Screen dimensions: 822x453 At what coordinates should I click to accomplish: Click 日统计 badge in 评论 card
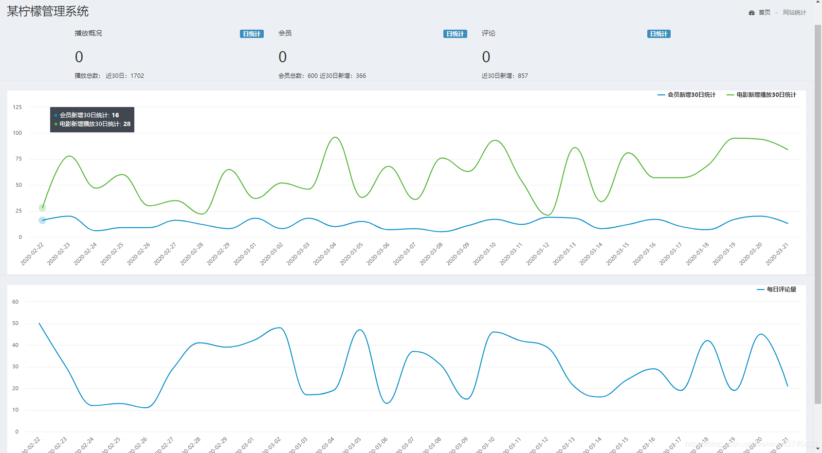658,34
